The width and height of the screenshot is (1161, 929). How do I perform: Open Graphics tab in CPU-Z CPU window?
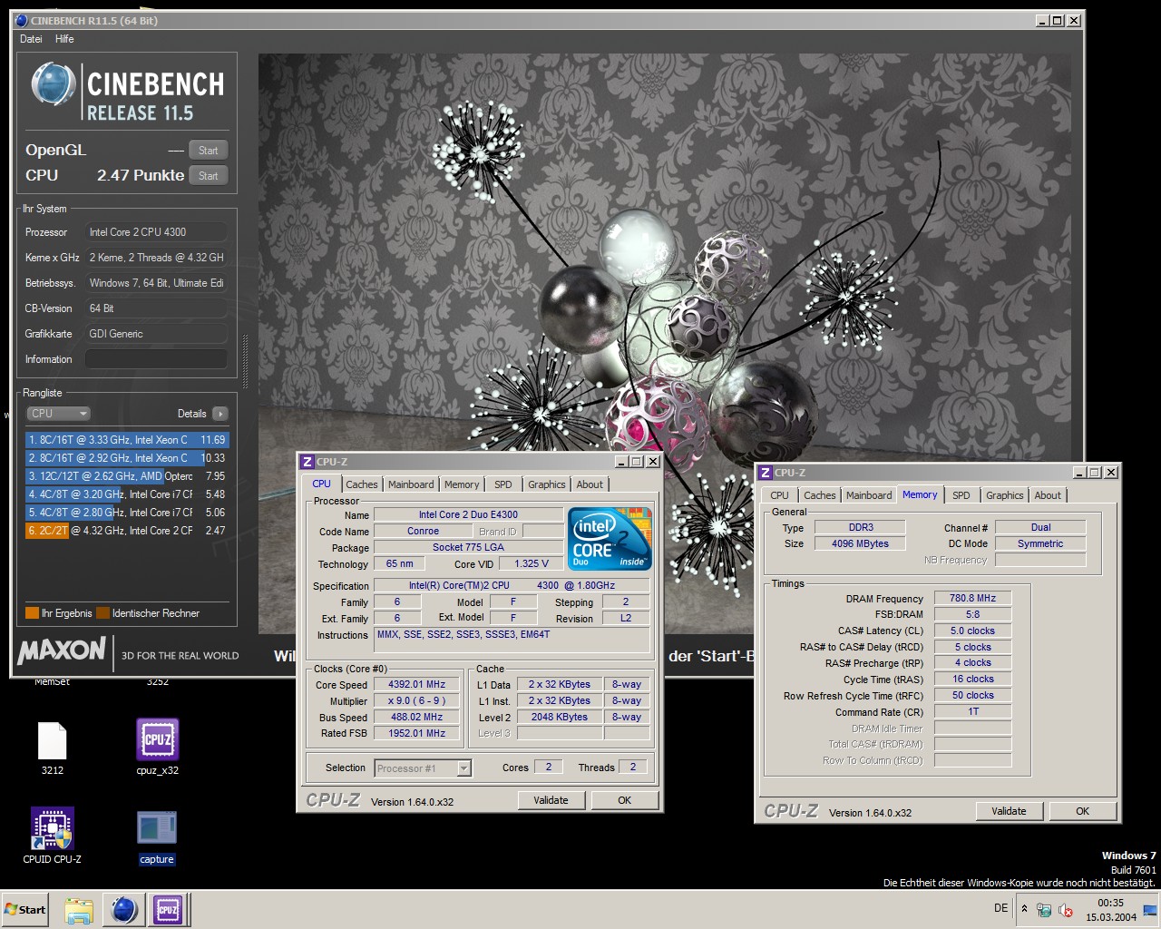click(x=547, y=484)
